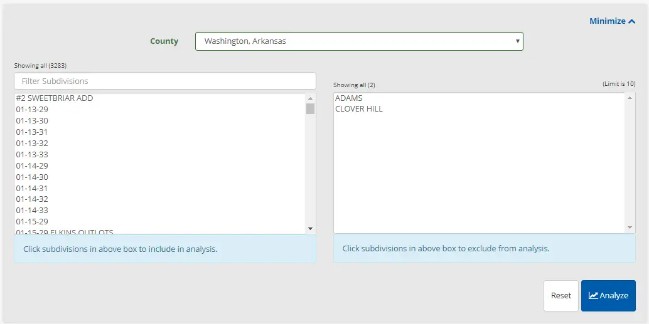Screen dimensions: 649x324
Task: Select subdivision 01-14-31
Action: [x=160, y=188]
